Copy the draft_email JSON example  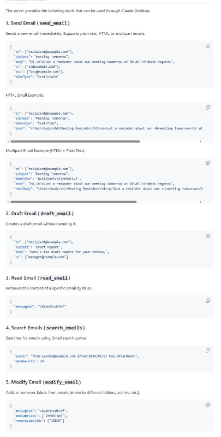click(x=208, y=237)
